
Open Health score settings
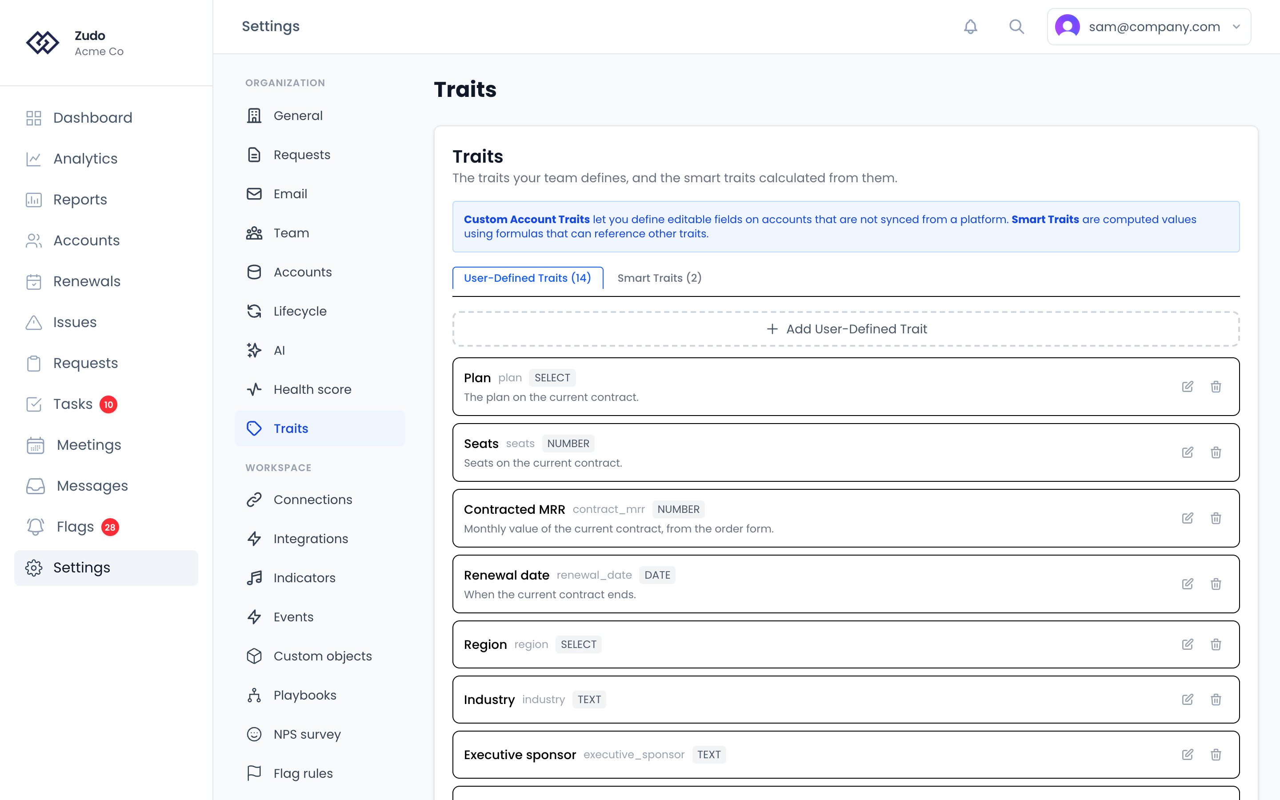click(320, 389)
